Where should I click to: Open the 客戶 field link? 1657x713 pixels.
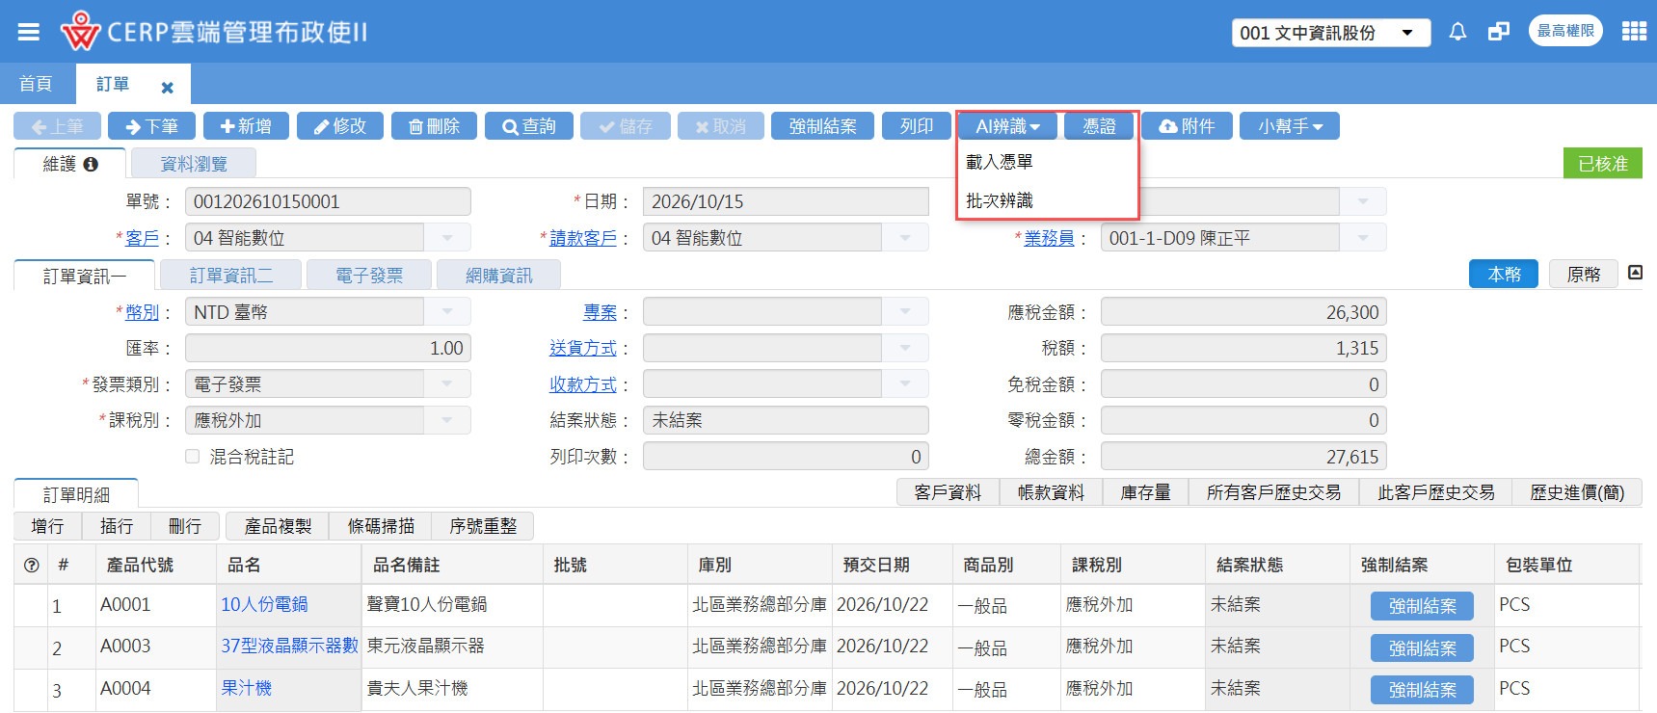[143, 238]
